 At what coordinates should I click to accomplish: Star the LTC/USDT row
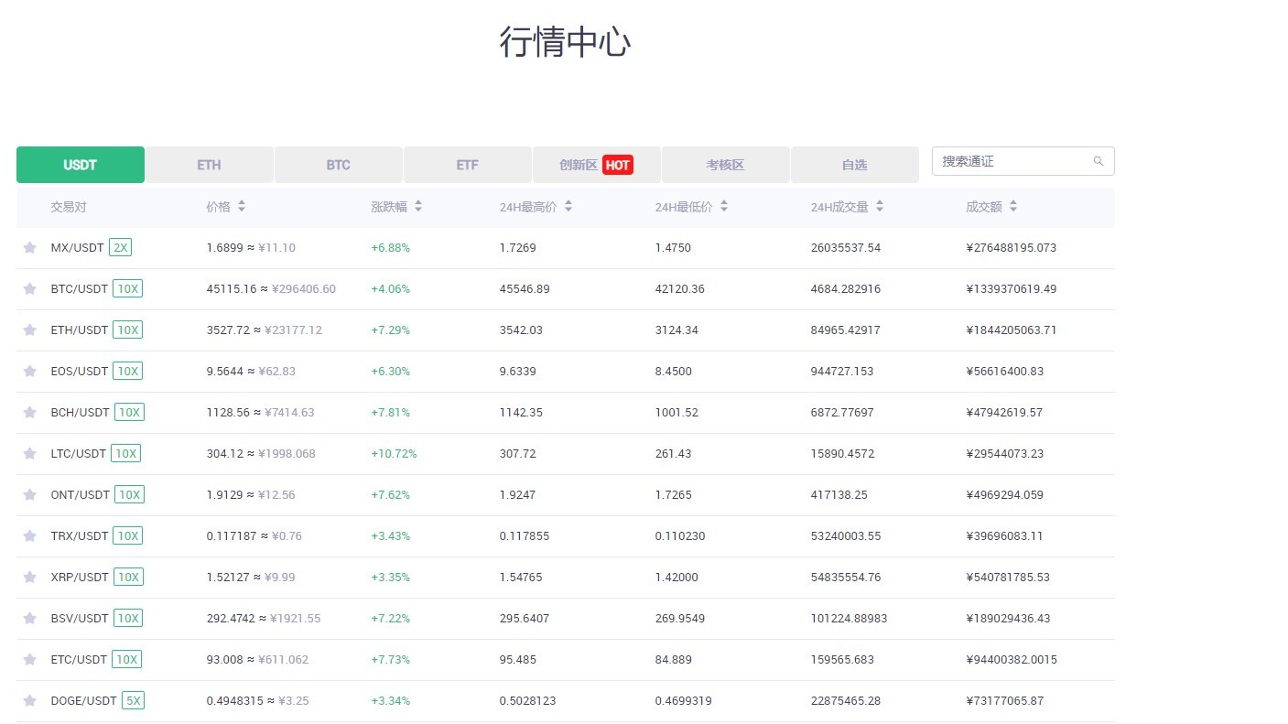(29, 453)
